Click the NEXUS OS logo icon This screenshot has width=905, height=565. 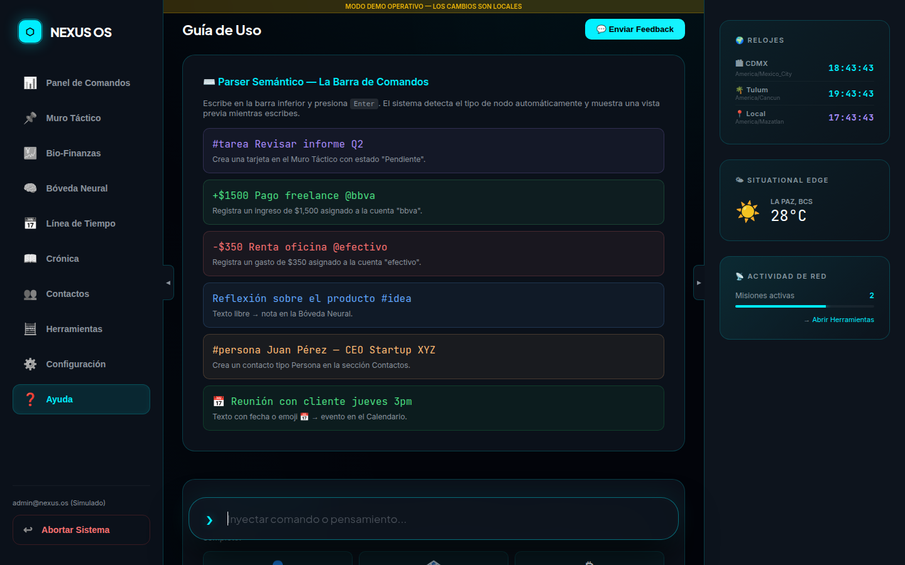(30, 32)
